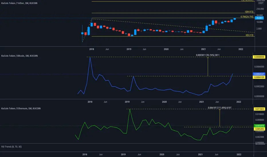Click the 0.010000 value on Ethereum price axis
Viewport: 267px width, 157px height.
pos(260,114)
